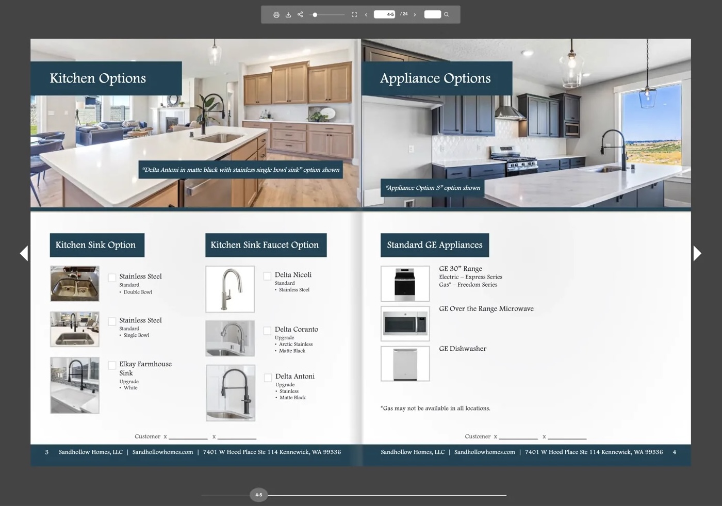Click the Delta Antoni faucet image
Viewport: 722px width, 506px height.
(231, 393)
